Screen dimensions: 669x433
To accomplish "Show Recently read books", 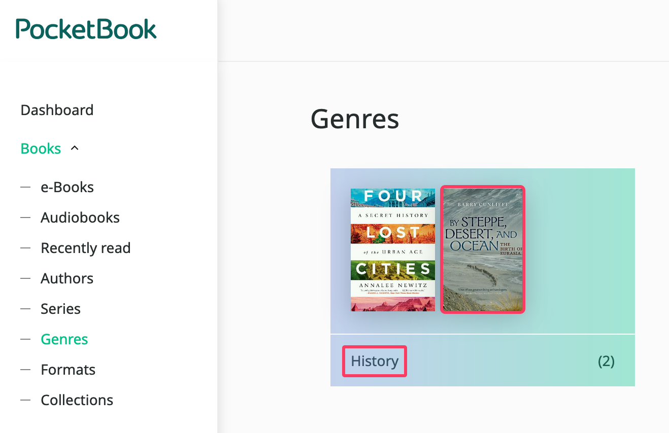I will 85,248.
